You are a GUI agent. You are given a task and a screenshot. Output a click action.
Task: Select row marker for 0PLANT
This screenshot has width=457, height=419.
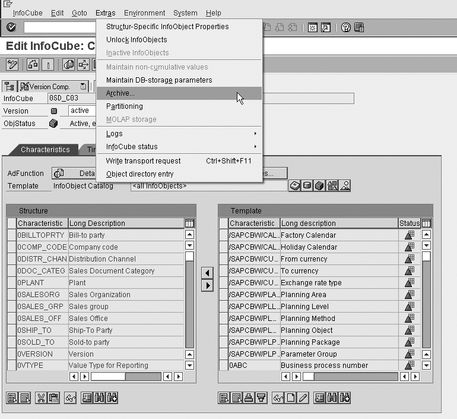coord(12,283)
